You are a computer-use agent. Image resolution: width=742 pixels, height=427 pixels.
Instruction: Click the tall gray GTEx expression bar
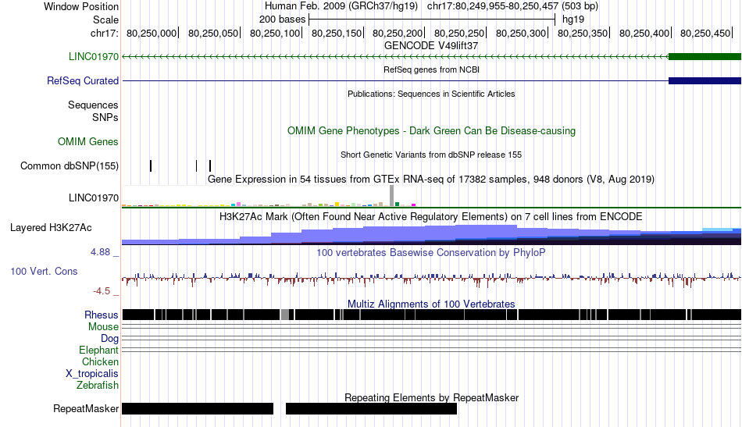pos(392,196)
